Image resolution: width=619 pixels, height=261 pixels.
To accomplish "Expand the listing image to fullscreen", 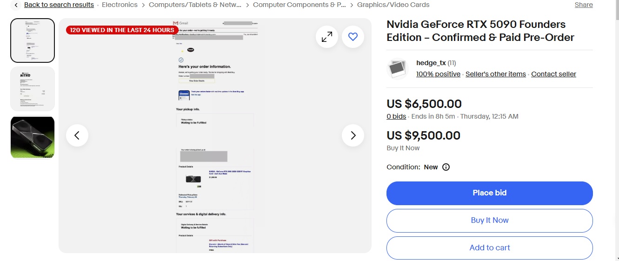I will [327, 37].
